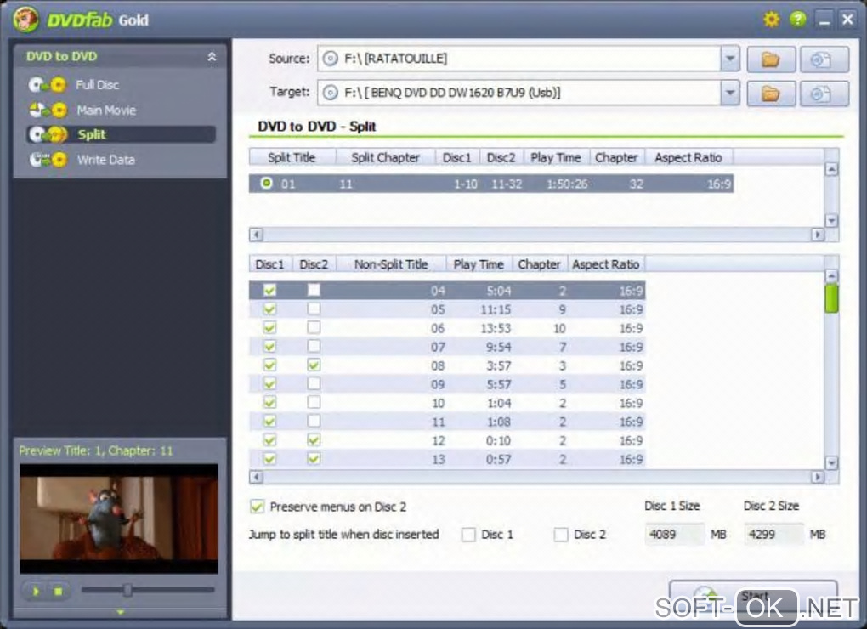867x629 pixels.
Task: Click the preview seek slider handle
Action: 127,590
